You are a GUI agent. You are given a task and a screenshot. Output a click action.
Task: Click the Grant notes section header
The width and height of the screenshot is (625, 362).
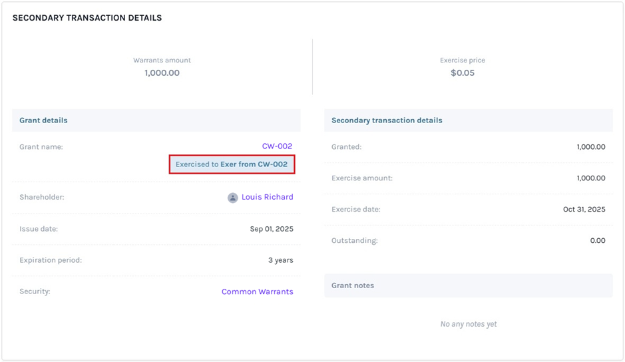353,285
